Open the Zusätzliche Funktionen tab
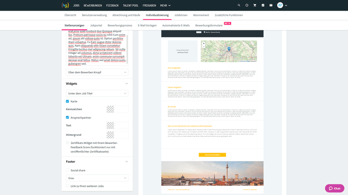This screenshot has height=195, width=348. (x=229, y=15)
